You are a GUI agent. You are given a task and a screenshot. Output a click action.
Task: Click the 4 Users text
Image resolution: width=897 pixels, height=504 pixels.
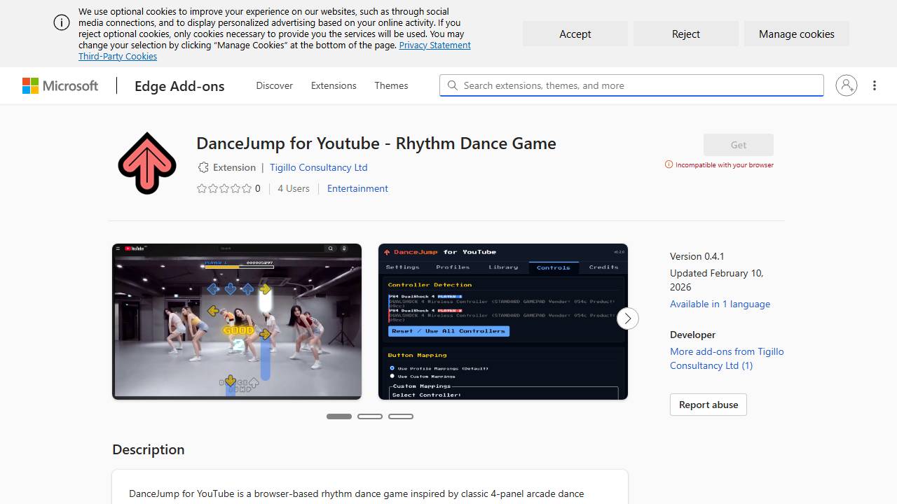[x=294, y=188]
